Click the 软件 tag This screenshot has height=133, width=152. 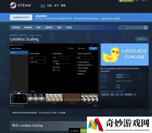tap(112, 95)
